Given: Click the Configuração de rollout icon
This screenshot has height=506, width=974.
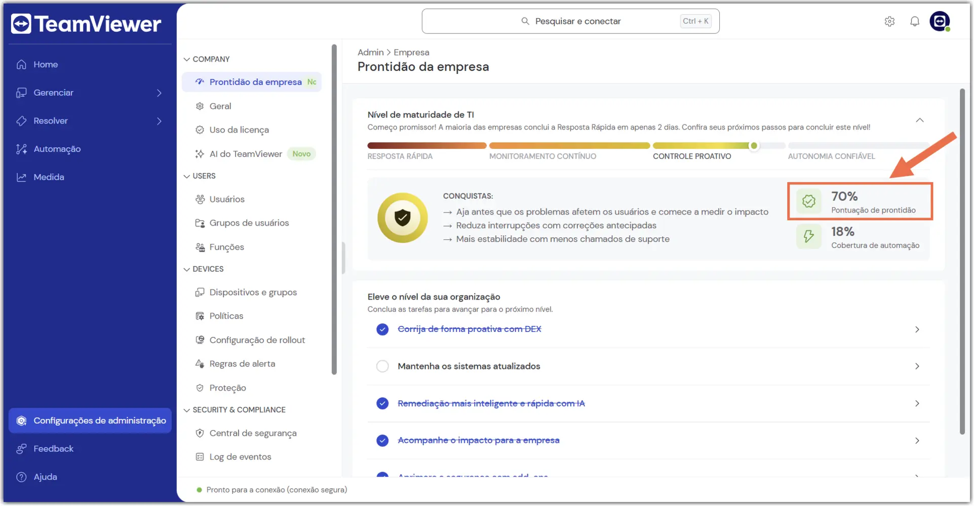Looking at the screenshot, I should point(200,340).
